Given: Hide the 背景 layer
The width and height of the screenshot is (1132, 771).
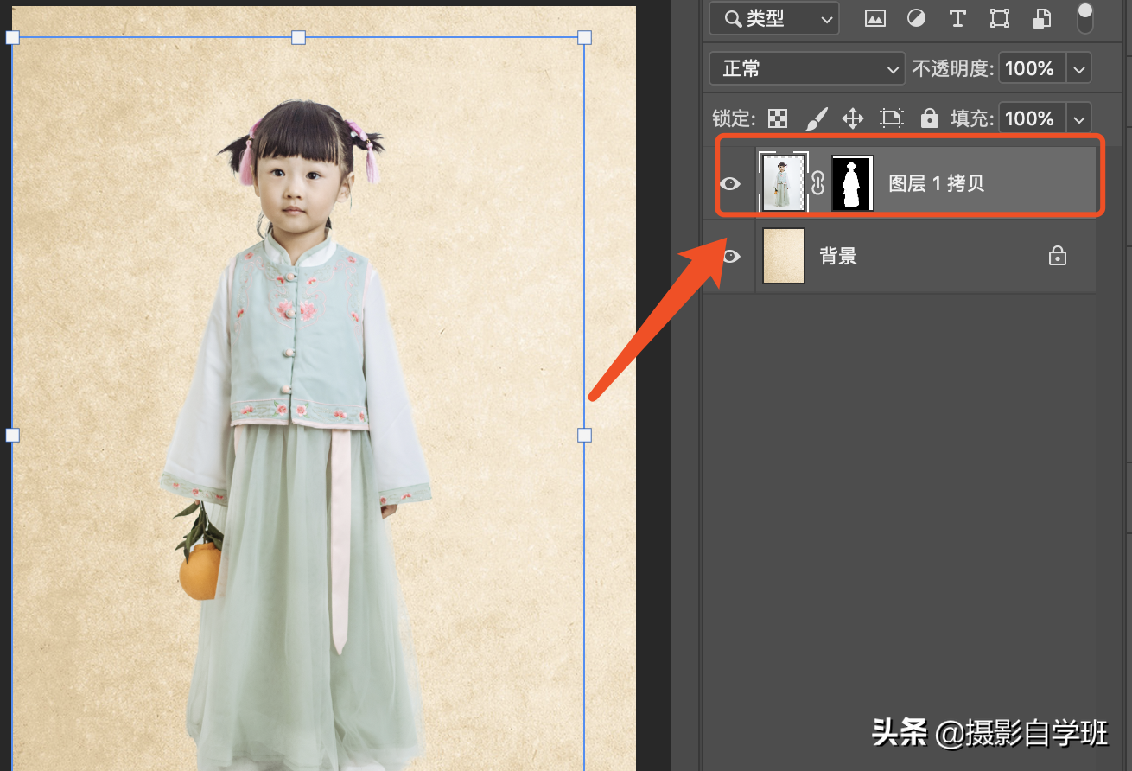Looking at the screenshot, I should 731,256.
